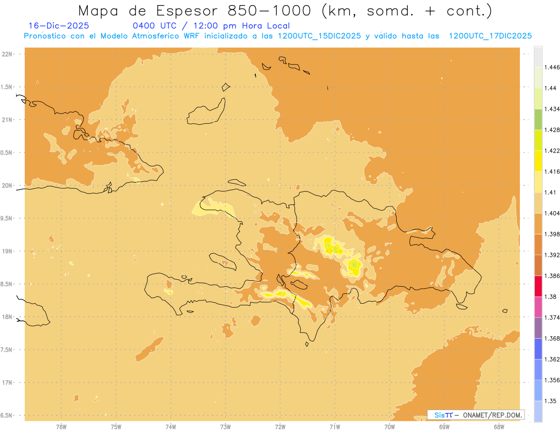This screenshot has width=560, height=433.
Task: Click the colorbar value label 1.38
Action: click(x=551, y=297)
